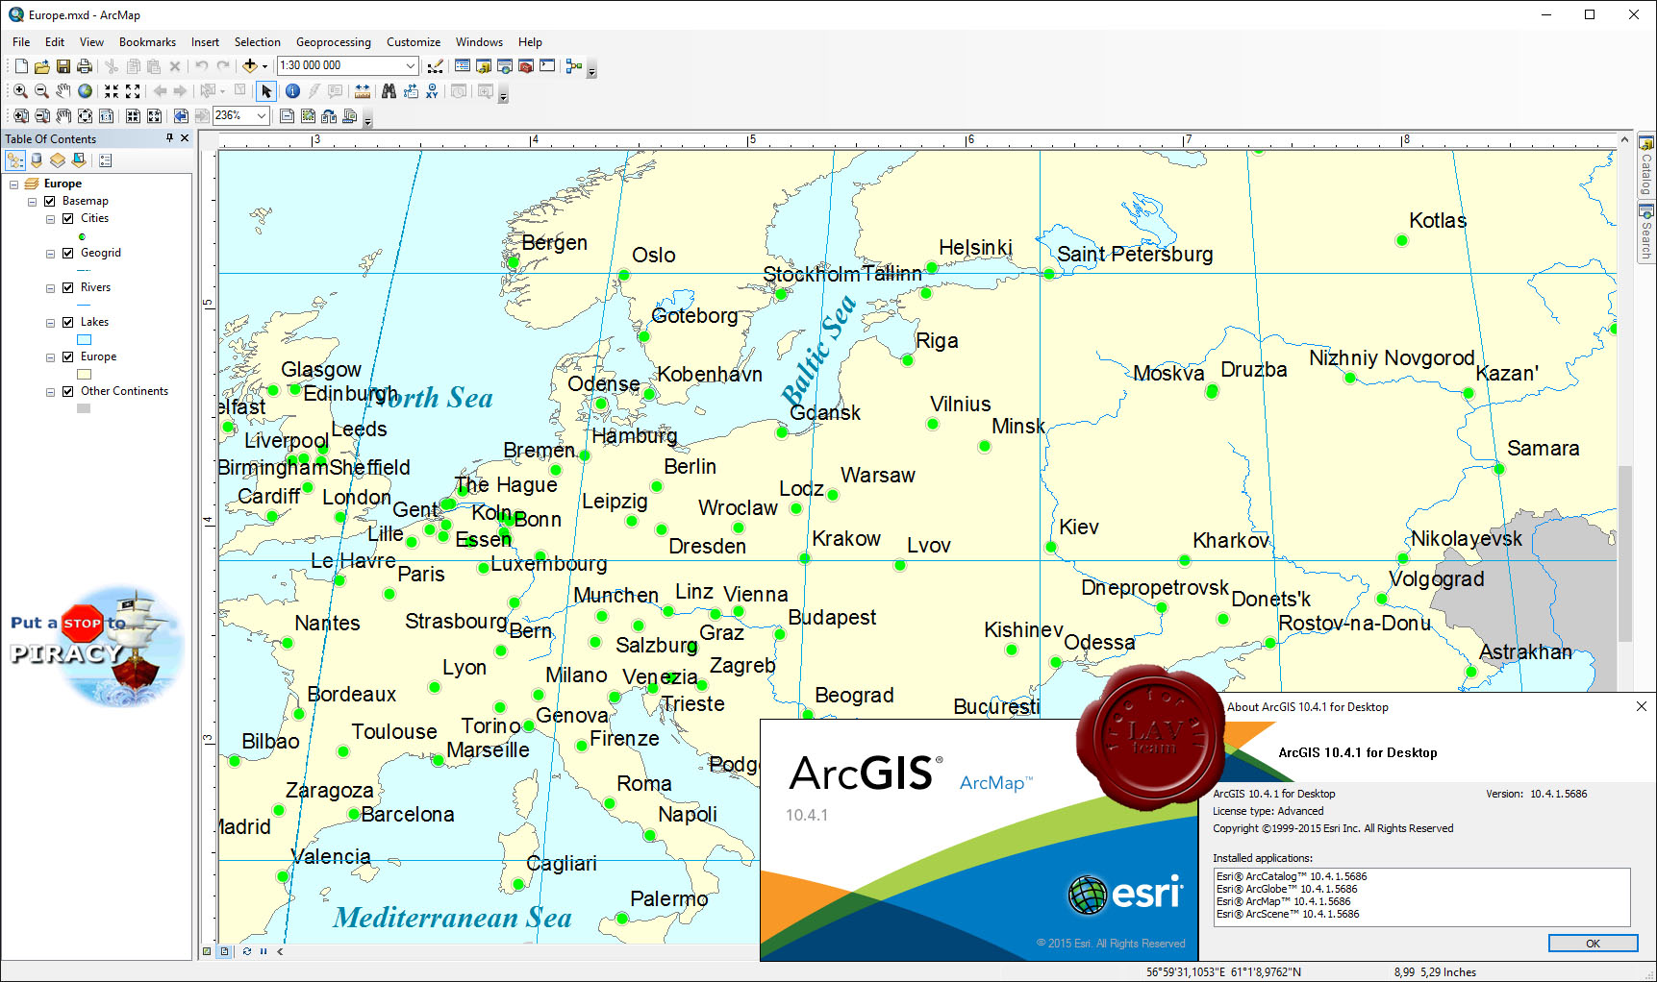Click layout Zoom to 100%
This screenshot has height=982, width=1657.
point(106,116)
